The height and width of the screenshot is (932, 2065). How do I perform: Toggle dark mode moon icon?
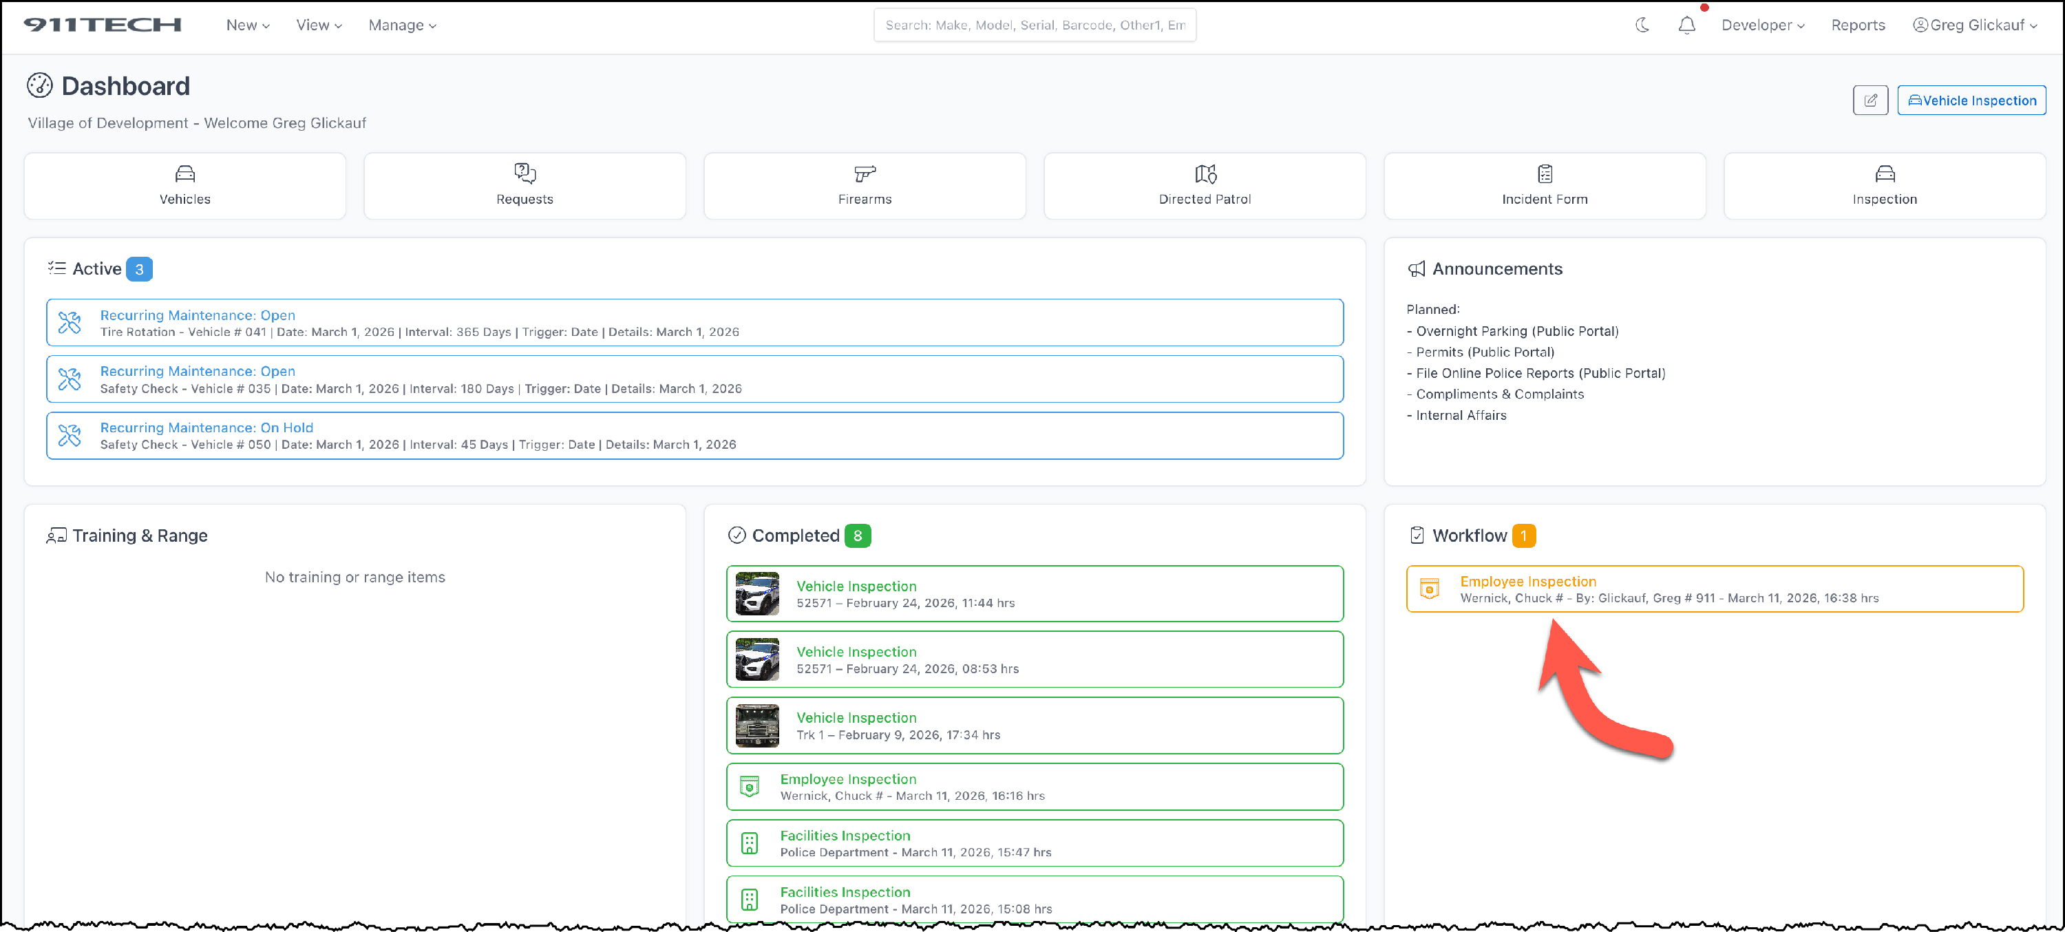pos(1642,25)
